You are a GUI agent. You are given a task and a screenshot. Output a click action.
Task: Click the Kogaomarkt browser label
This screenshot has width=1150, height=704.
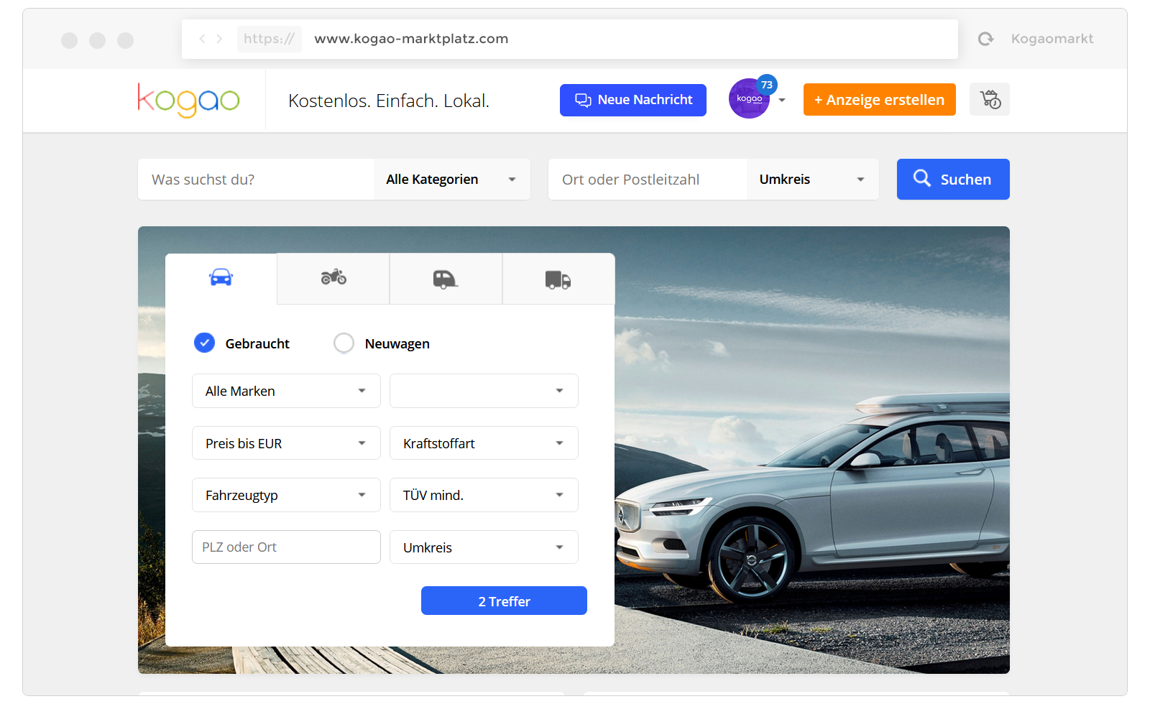tap(1052, 39)
